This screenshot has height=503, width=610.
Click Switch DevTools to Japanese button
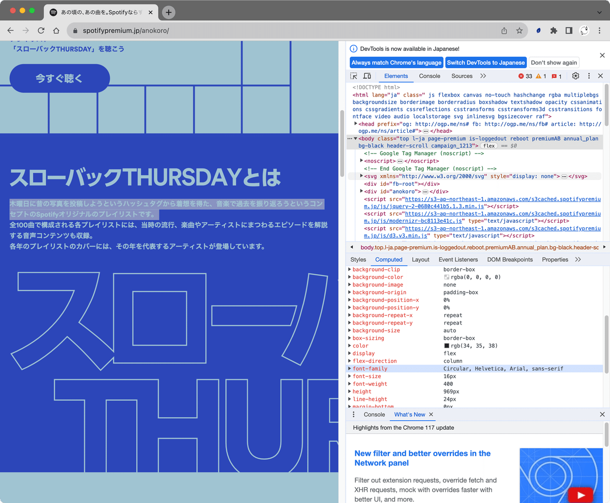point(486,63)
